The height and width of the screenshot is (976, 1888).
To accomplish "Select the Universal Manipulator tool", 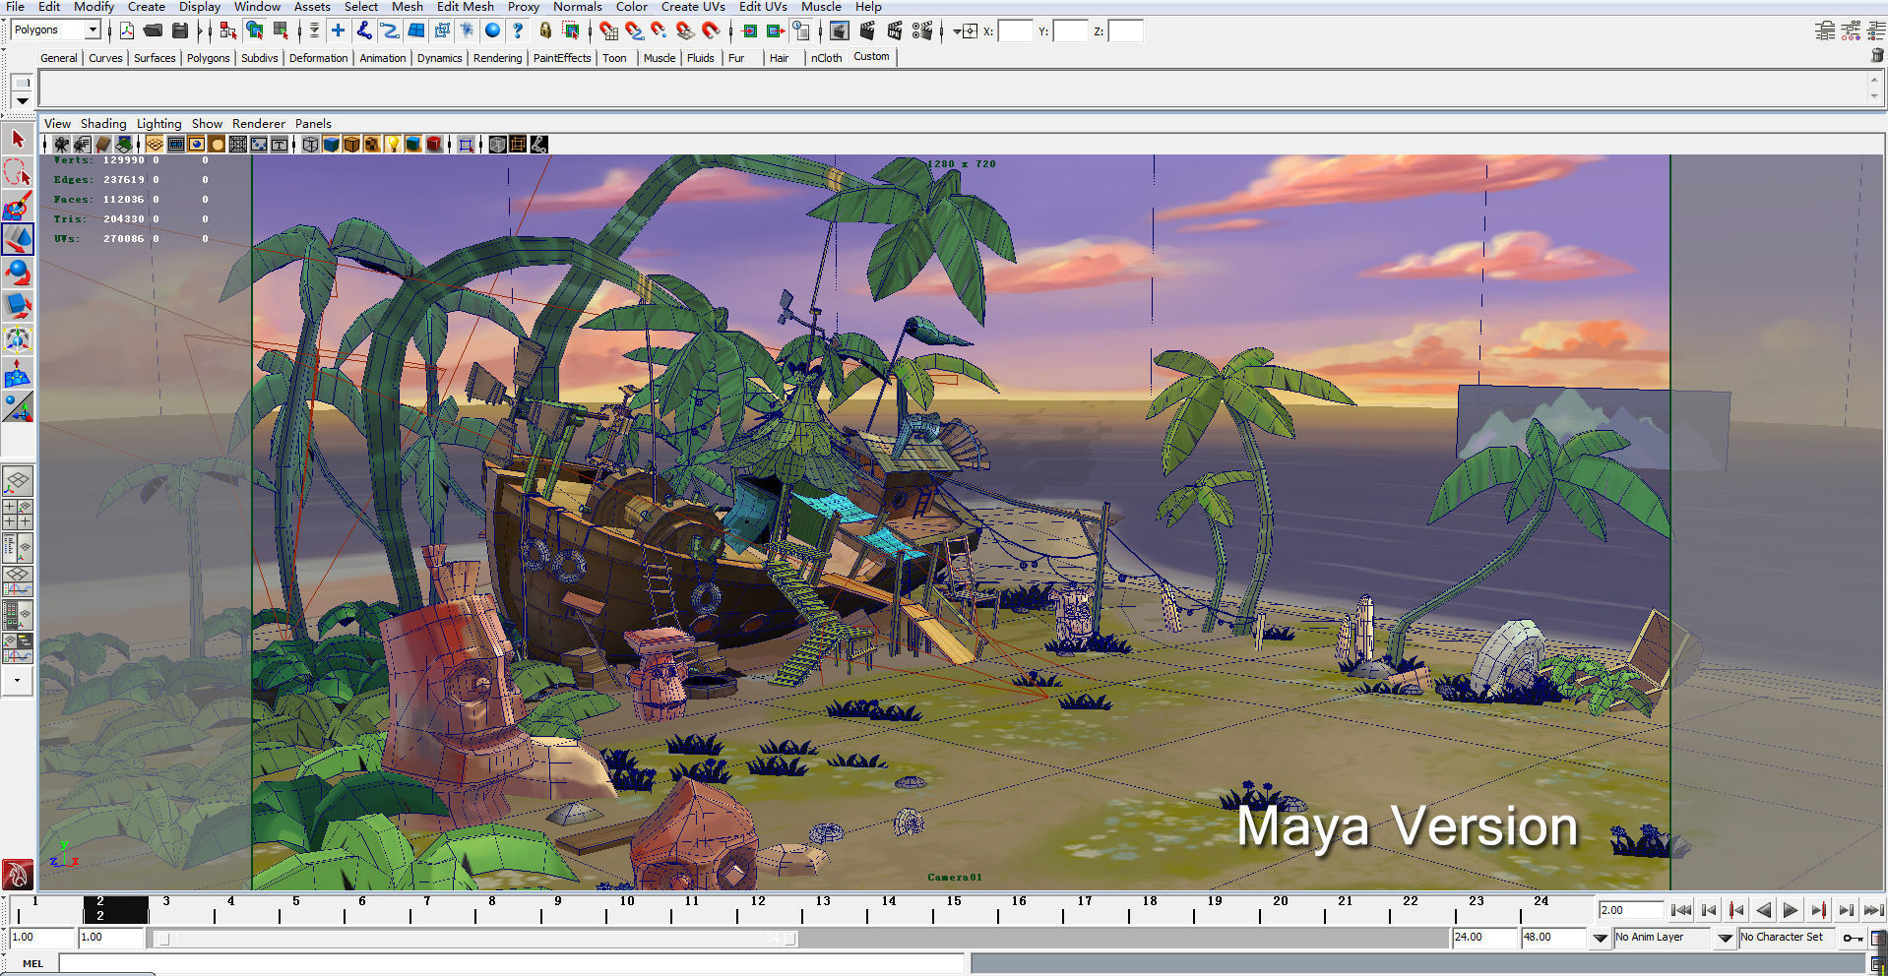I will pos(18,339).
